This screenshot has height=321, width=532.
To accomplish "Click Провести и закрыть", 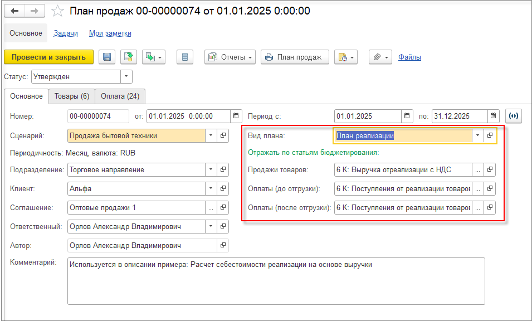I will [48, 57].
